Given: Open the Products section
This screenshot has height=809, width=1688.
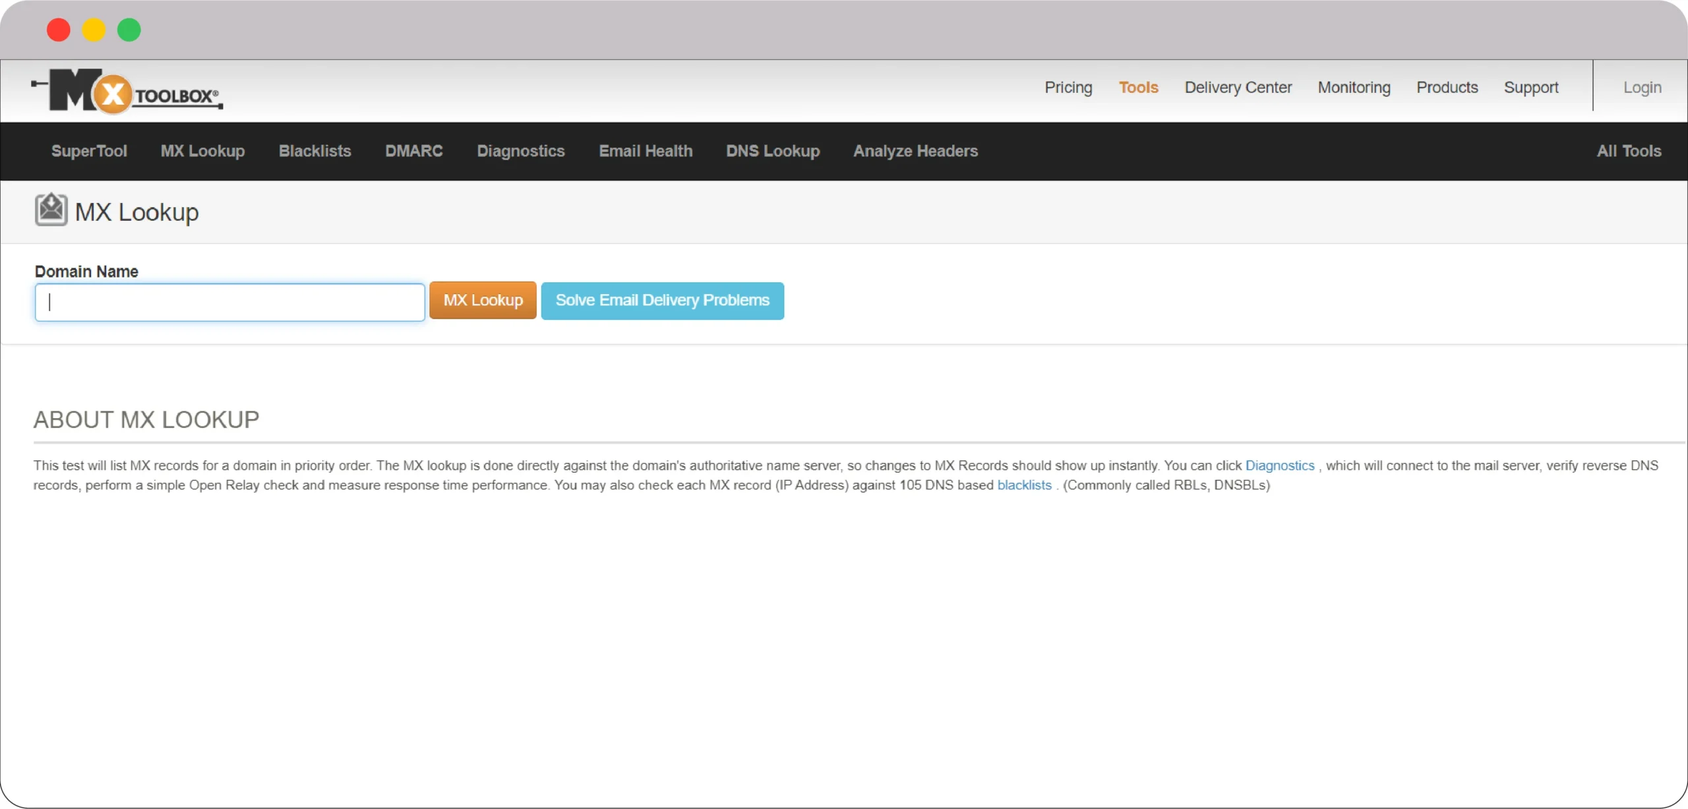Looking at the screenshot, I should 1447,87.
